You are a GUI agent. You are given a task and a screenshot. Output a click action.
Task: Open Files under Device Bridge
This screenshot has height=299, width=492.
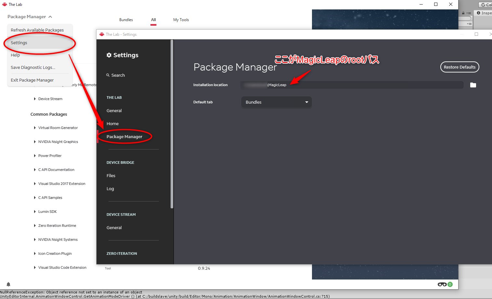pyautogui.click(x=111, y=175)
